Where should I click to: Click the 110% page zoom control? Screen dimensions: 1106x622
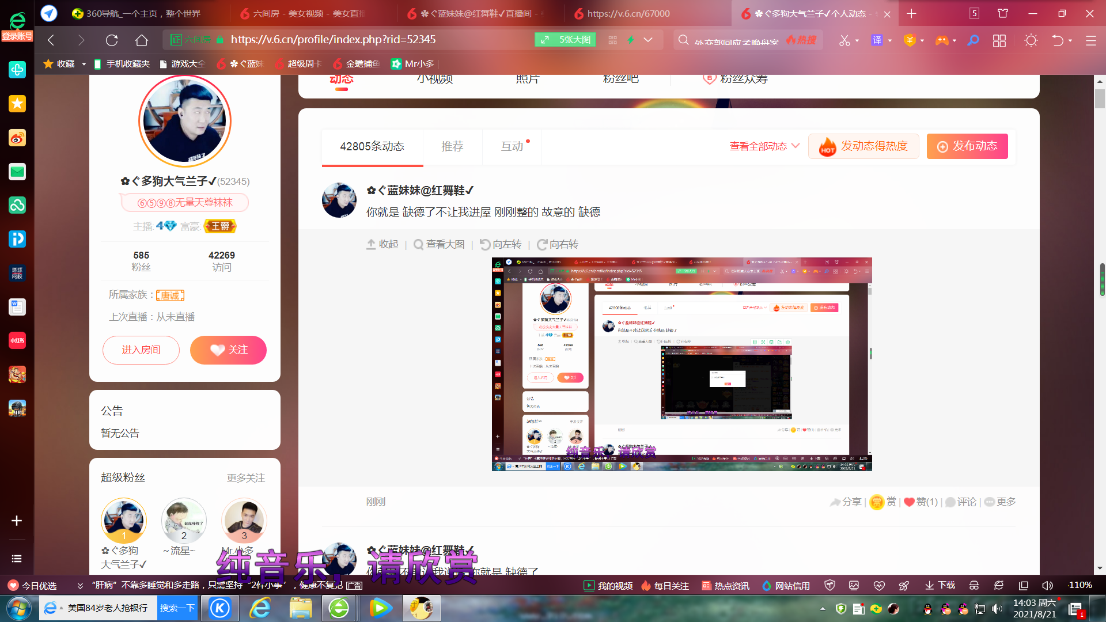click(x=1080, y=585)
